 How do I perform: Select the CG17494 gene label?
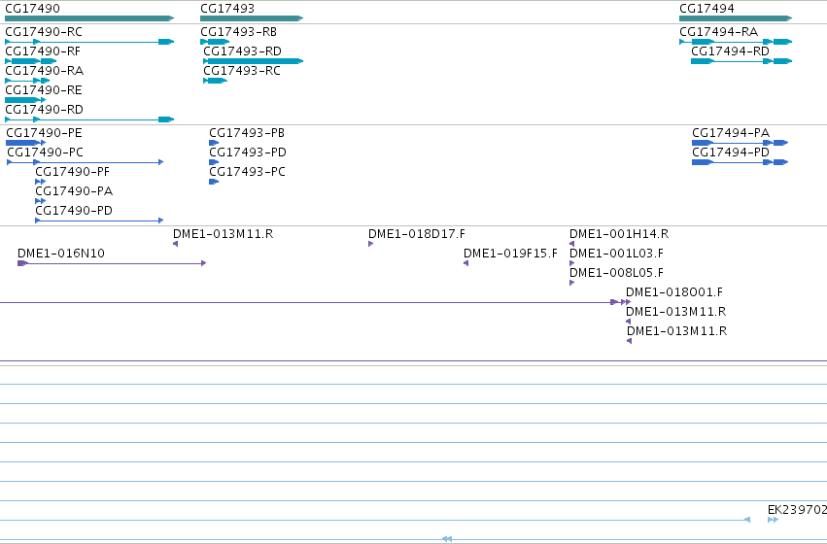point(706,9)
